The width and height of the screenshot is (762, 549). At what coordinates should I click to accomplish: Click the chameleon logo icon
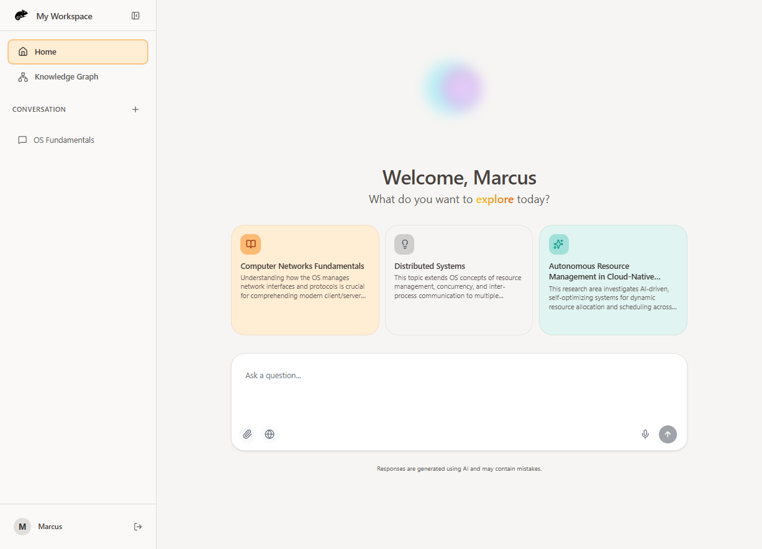[x=21, y=16]
